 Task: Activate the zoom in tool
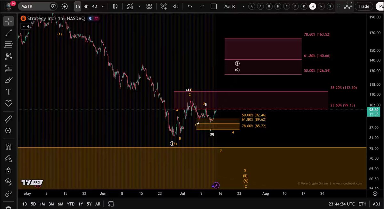point(8,131)
